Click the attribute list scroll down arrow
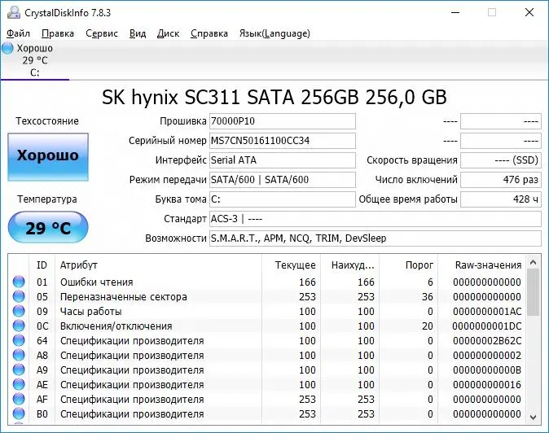The height and width of the screenshot is (433, 549). click(x=534, y=417)
